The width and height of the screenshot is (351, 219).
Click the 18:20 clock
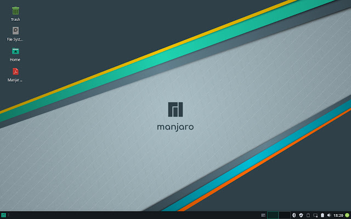coord(338,215)
